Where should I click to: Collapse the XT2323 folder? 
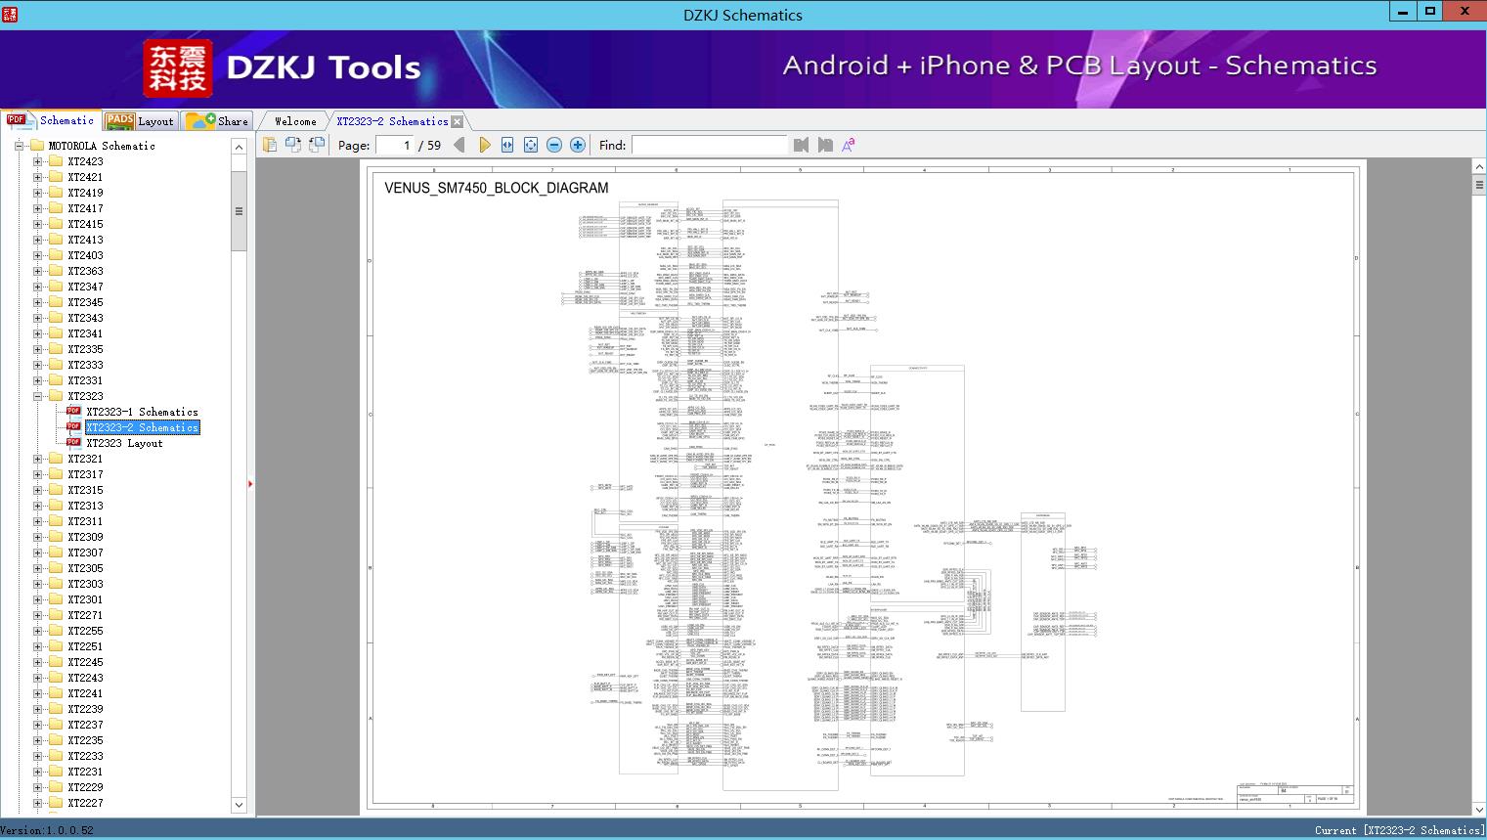(38, 396)
